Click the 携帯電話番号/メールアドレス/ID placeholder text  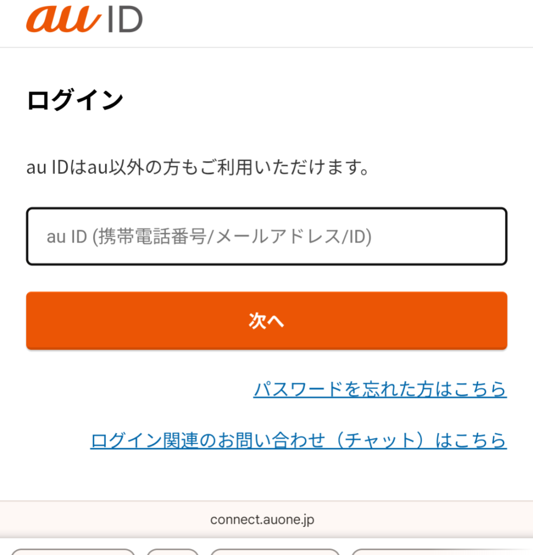tap(232, 237)
